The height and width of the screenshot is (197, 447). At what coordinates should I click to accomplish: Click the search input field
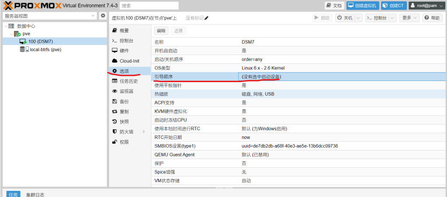pyautogui.click(x=149, y=6)
